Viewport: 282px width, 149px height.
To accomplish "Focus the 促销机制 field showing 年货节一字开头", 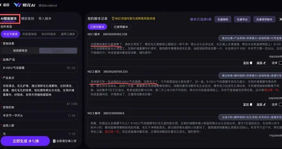I will coord(39,116).
